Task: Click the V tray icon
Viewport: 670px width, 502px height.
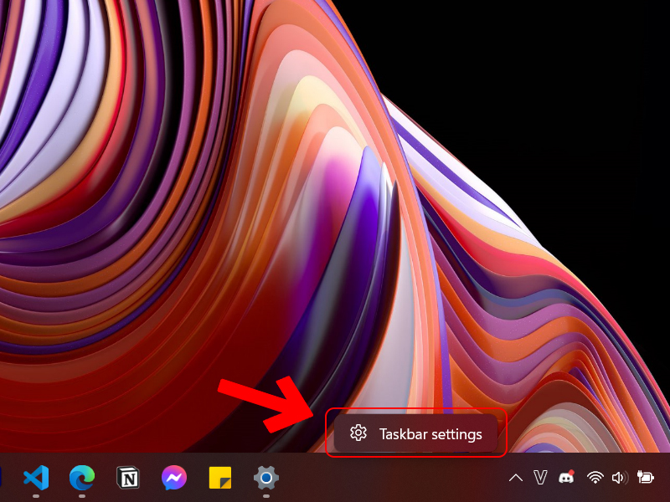Action: (x=540, y=477)
